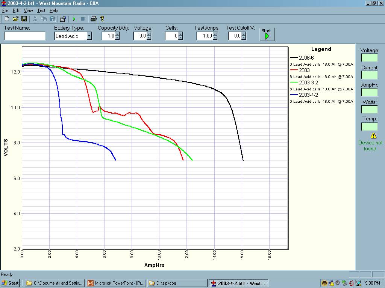
Task: Click the Save floppy disk icon
Action: coord(24,19)
